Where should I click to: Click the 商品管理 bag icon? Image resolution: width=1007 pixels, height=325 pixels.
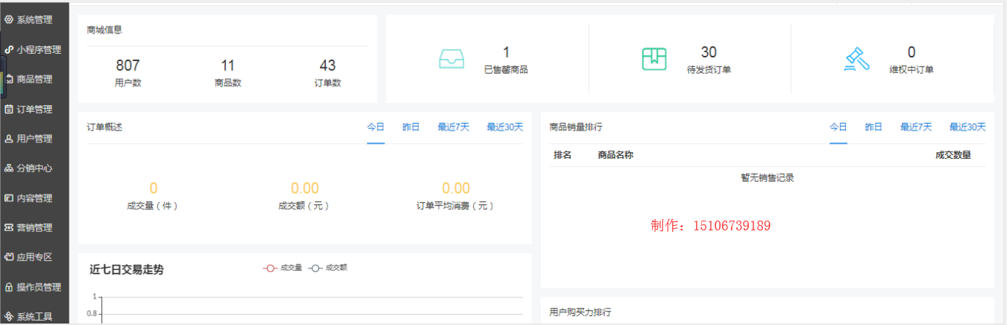coord(9,79)
